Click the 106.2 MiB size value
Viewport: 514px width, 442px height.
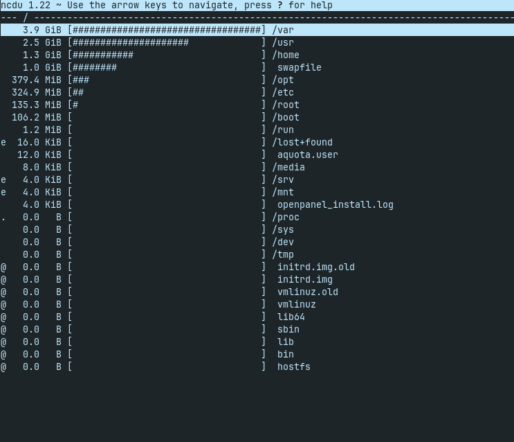pyautogui.click(x=37, y=117)
